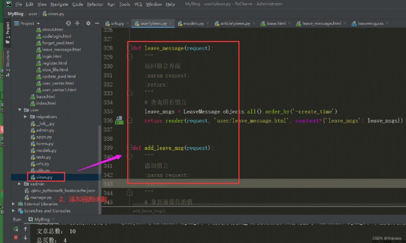Expand Scratches and Consoles node

[14, 211]
